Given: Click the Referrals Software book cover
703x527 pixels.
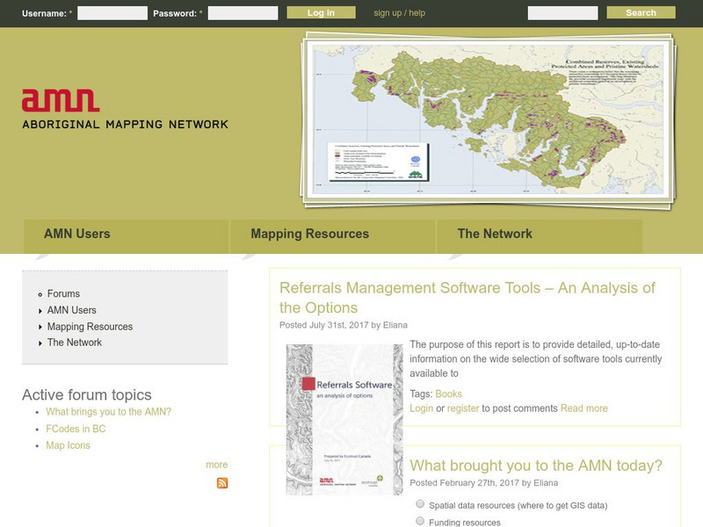Looking at the screenshot, I should click(344, 419).
